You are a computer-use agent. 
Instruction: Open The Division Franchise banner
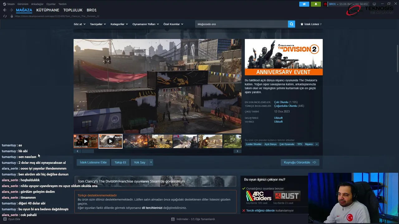click(155, 181)
